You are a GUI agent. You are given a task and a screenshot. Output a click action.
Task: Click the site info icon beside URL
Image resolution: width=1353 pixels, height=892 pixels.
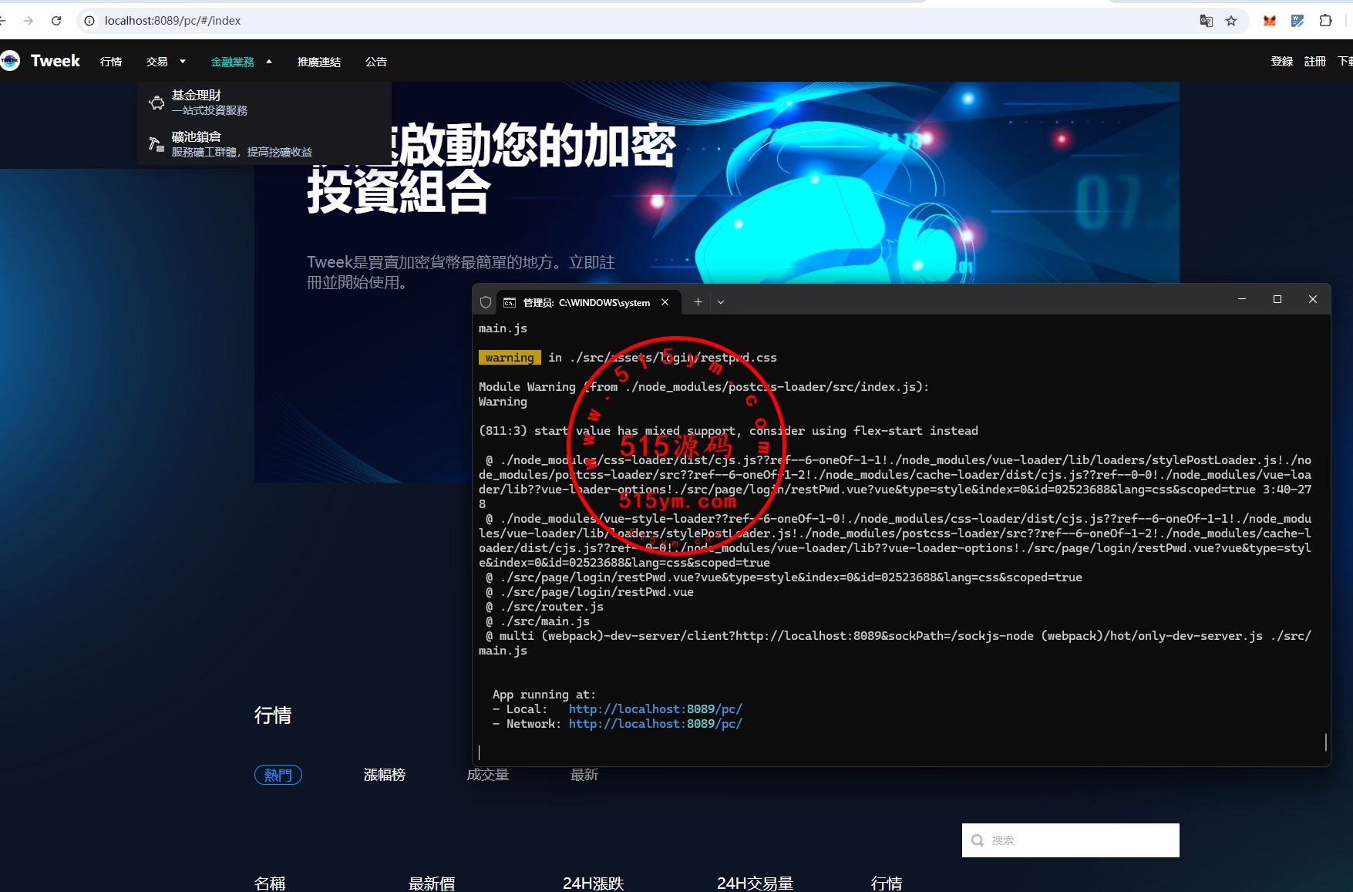[x=89, y=21]
